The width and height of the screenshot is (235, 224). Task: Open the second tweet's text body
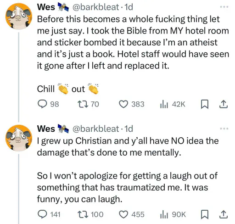[x=128, y=170]
